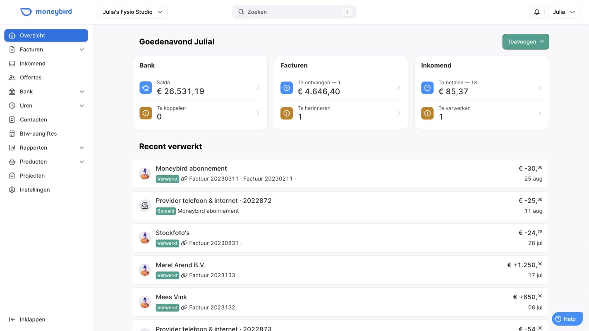Open Btw-aangiftes from the sidebar
This screenshot has width=589, height=331.
click(38, 133)
